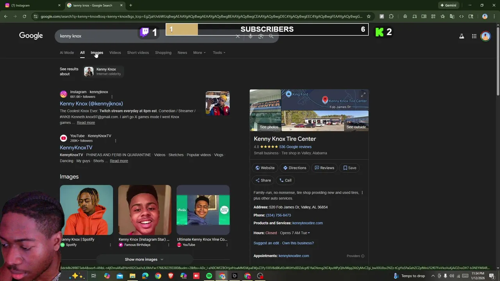Open the Mail app from the taskbar
This screenshot has width=500, height=281.
pyautogui.click(x=120, y=276)
